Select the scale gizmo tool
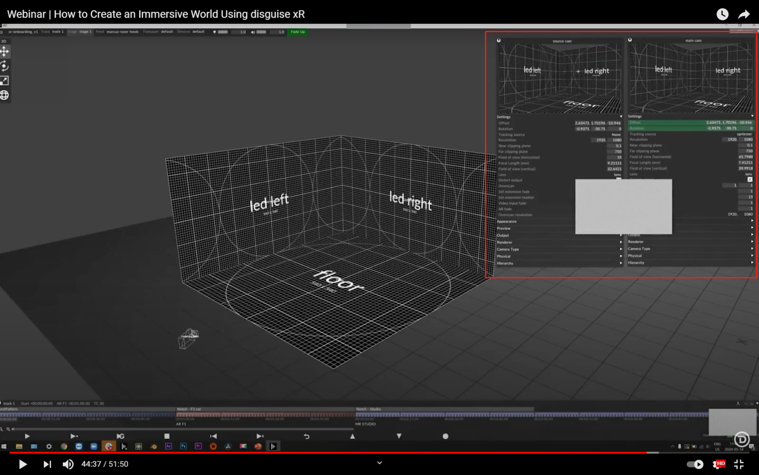Viewport: 759px width, 475px height. [x=5, y=81]
